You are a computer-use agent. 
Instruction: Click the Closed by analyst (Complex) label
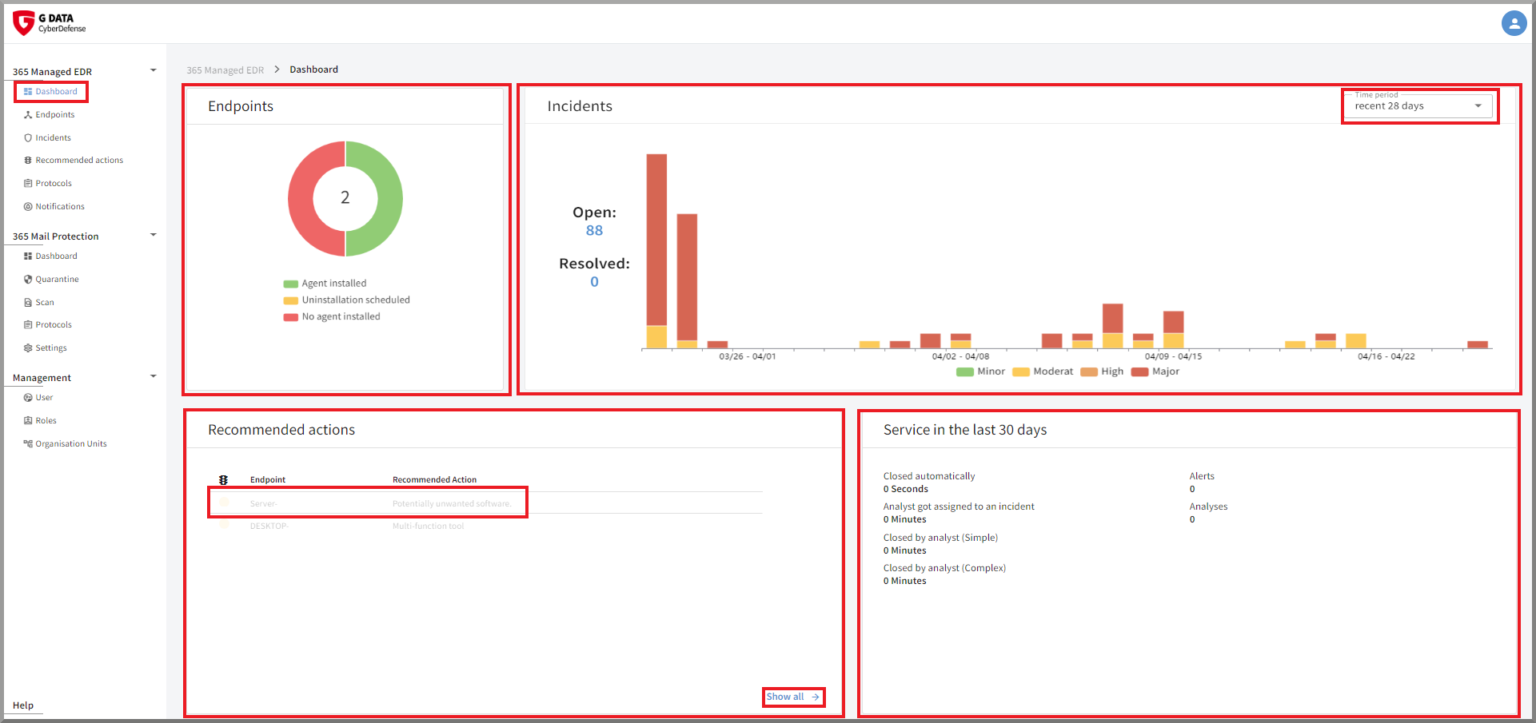pos(944,568)
